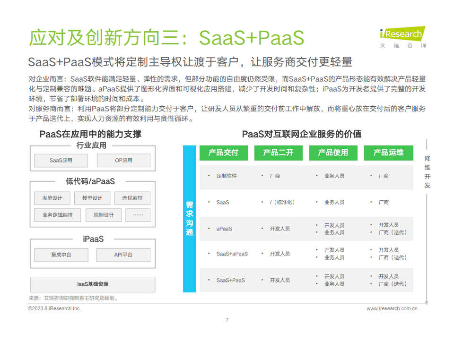
Task: Click the 定制软件 row label
Action: (227, 176)
